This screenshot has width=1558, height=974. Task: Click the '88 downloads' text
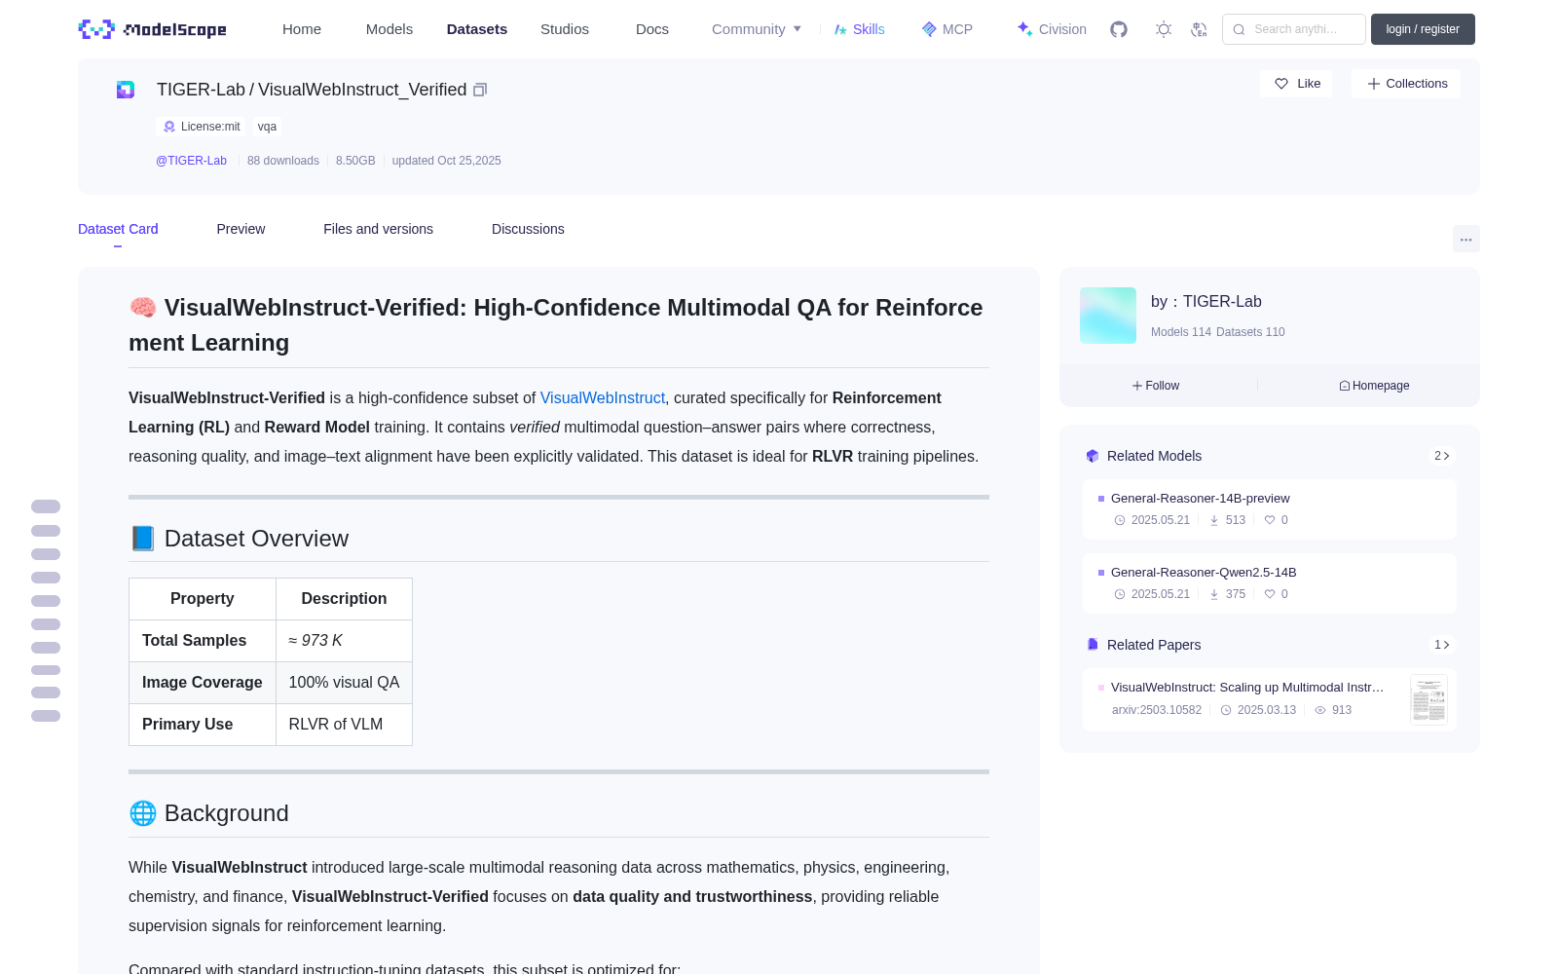coord(283,161)
